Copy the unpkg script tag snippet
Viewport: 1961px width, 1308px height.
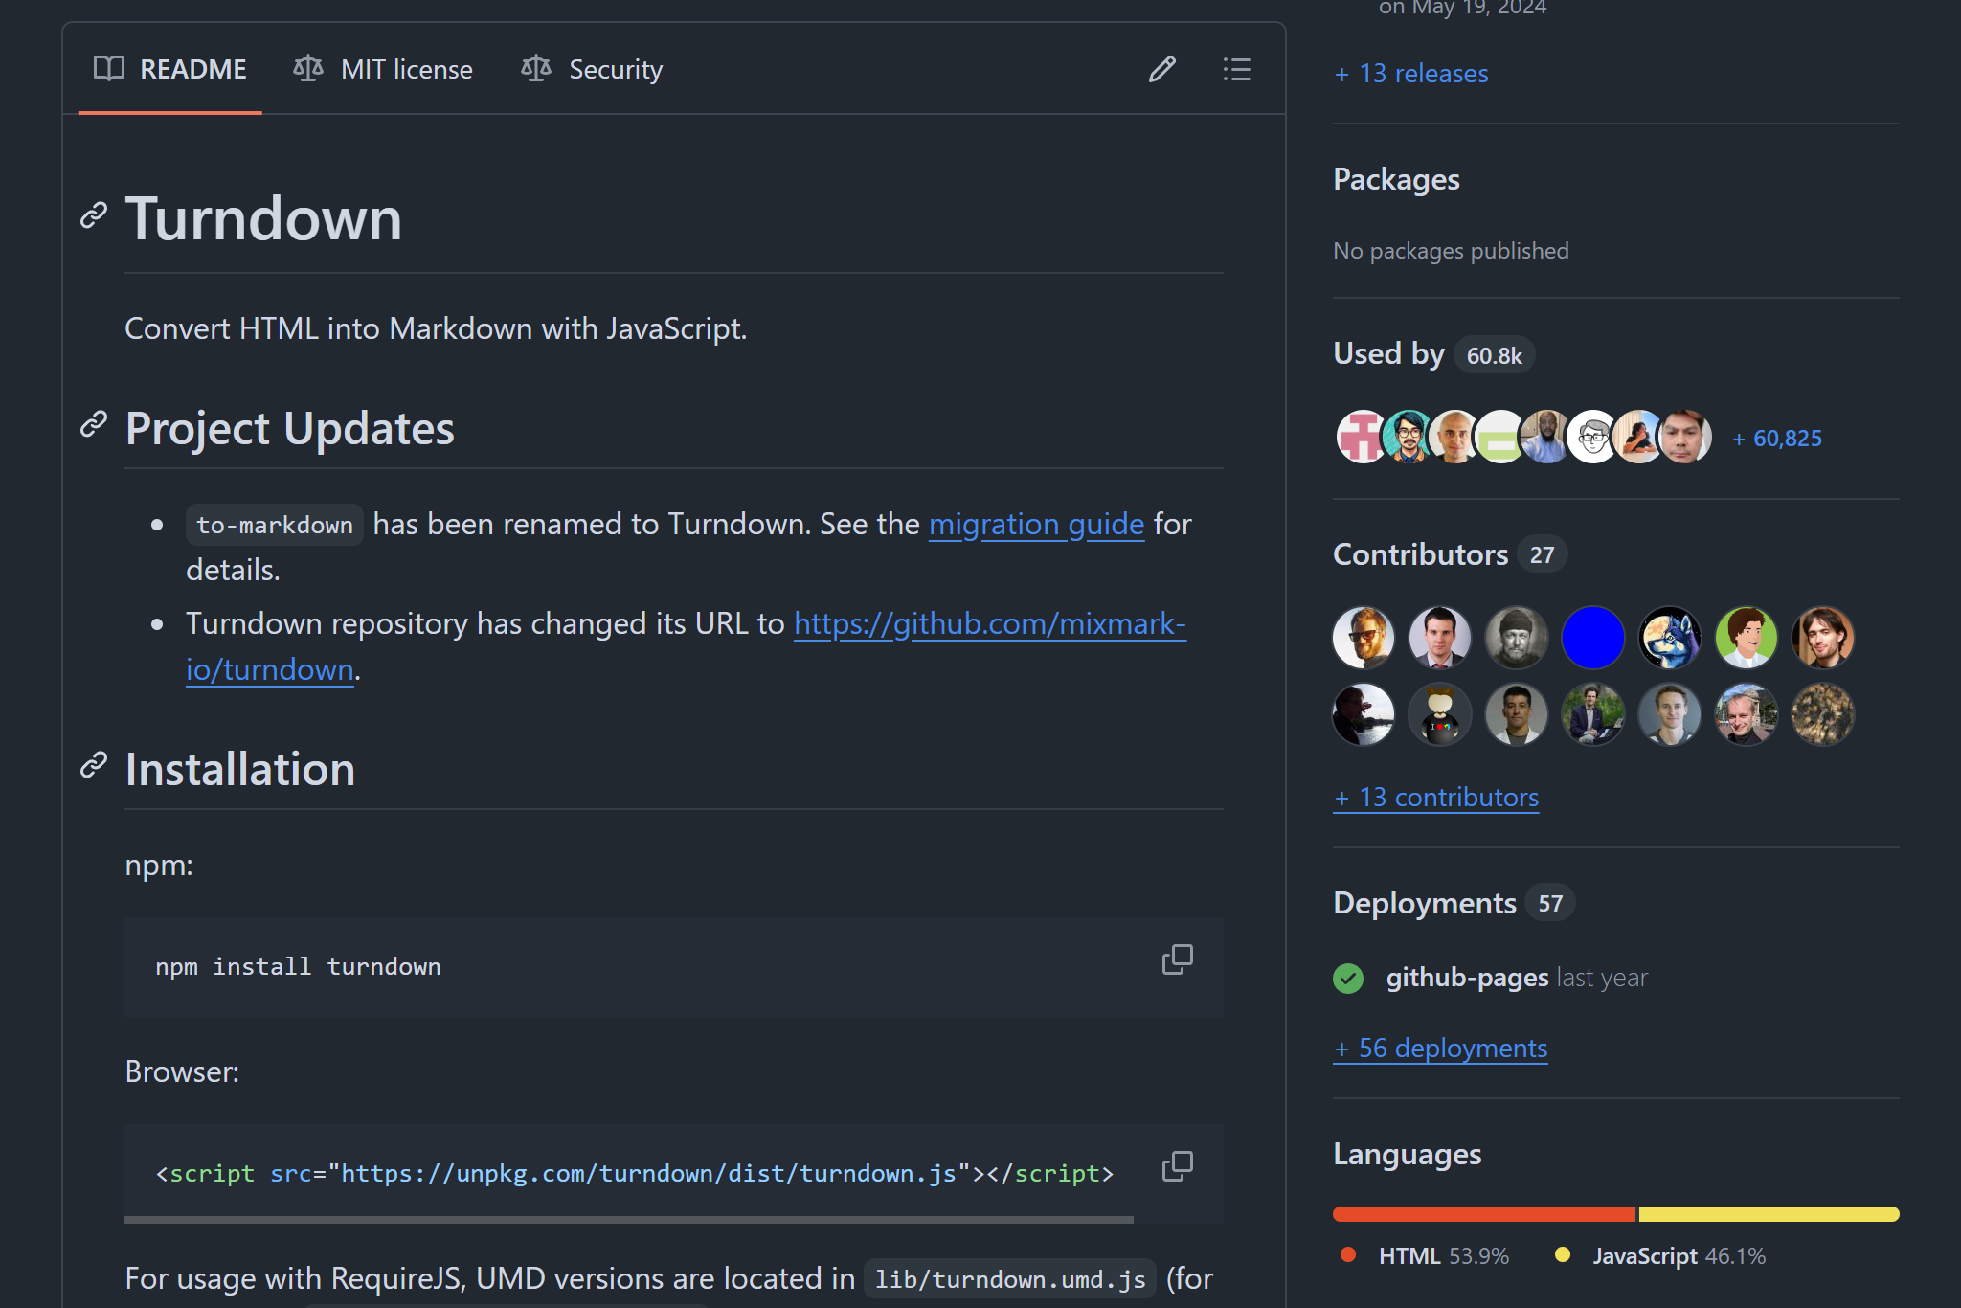(x=1177, y=1166)
